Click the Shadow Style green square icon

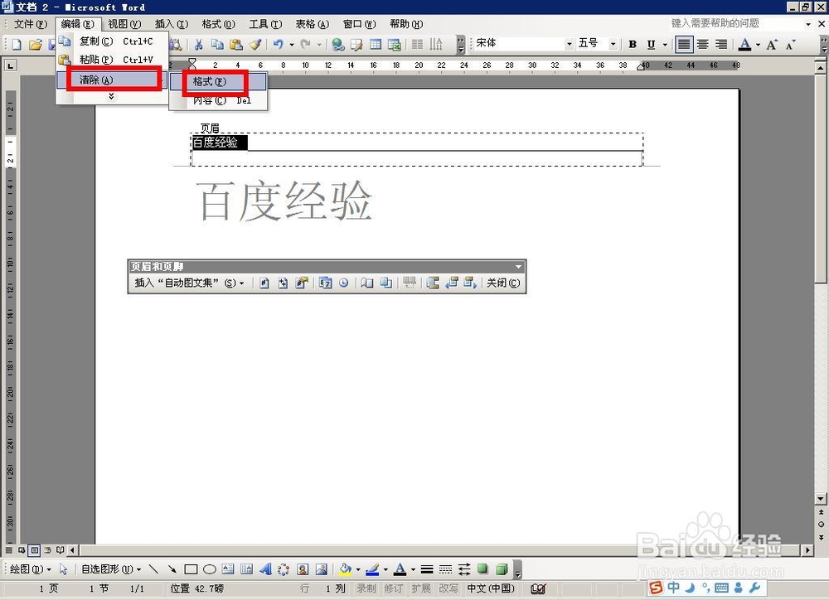pos(482,569)
